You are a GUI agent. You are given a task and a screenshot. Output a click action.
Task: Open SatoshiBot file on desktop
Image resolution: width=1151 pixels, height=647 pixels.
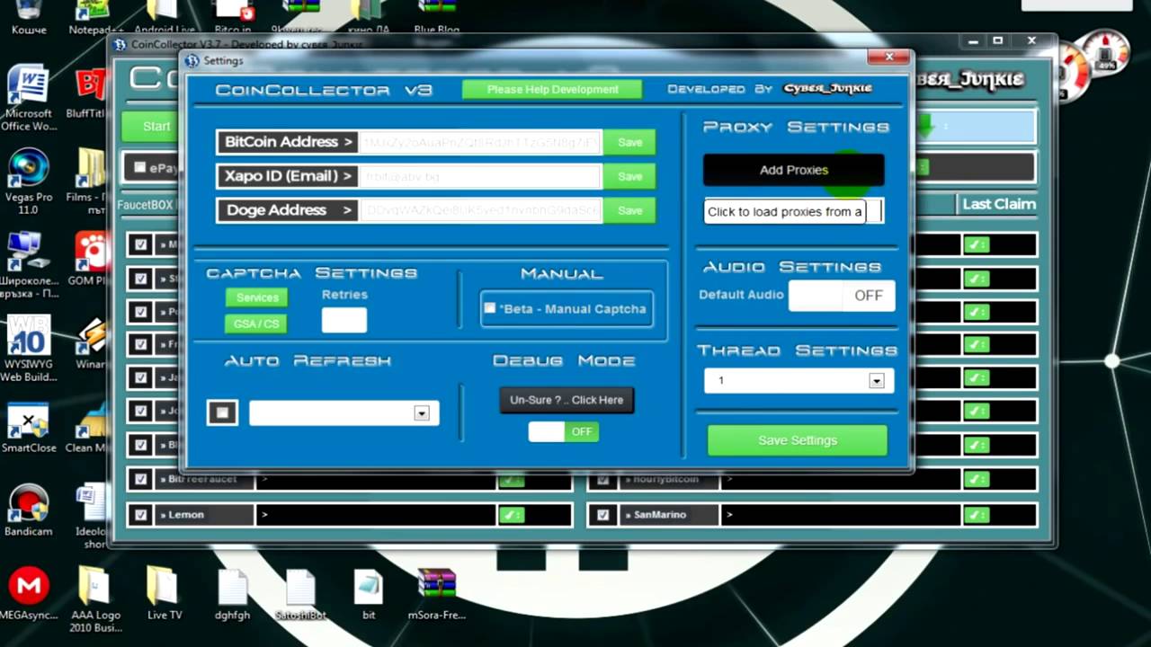(x=300, y=593)
